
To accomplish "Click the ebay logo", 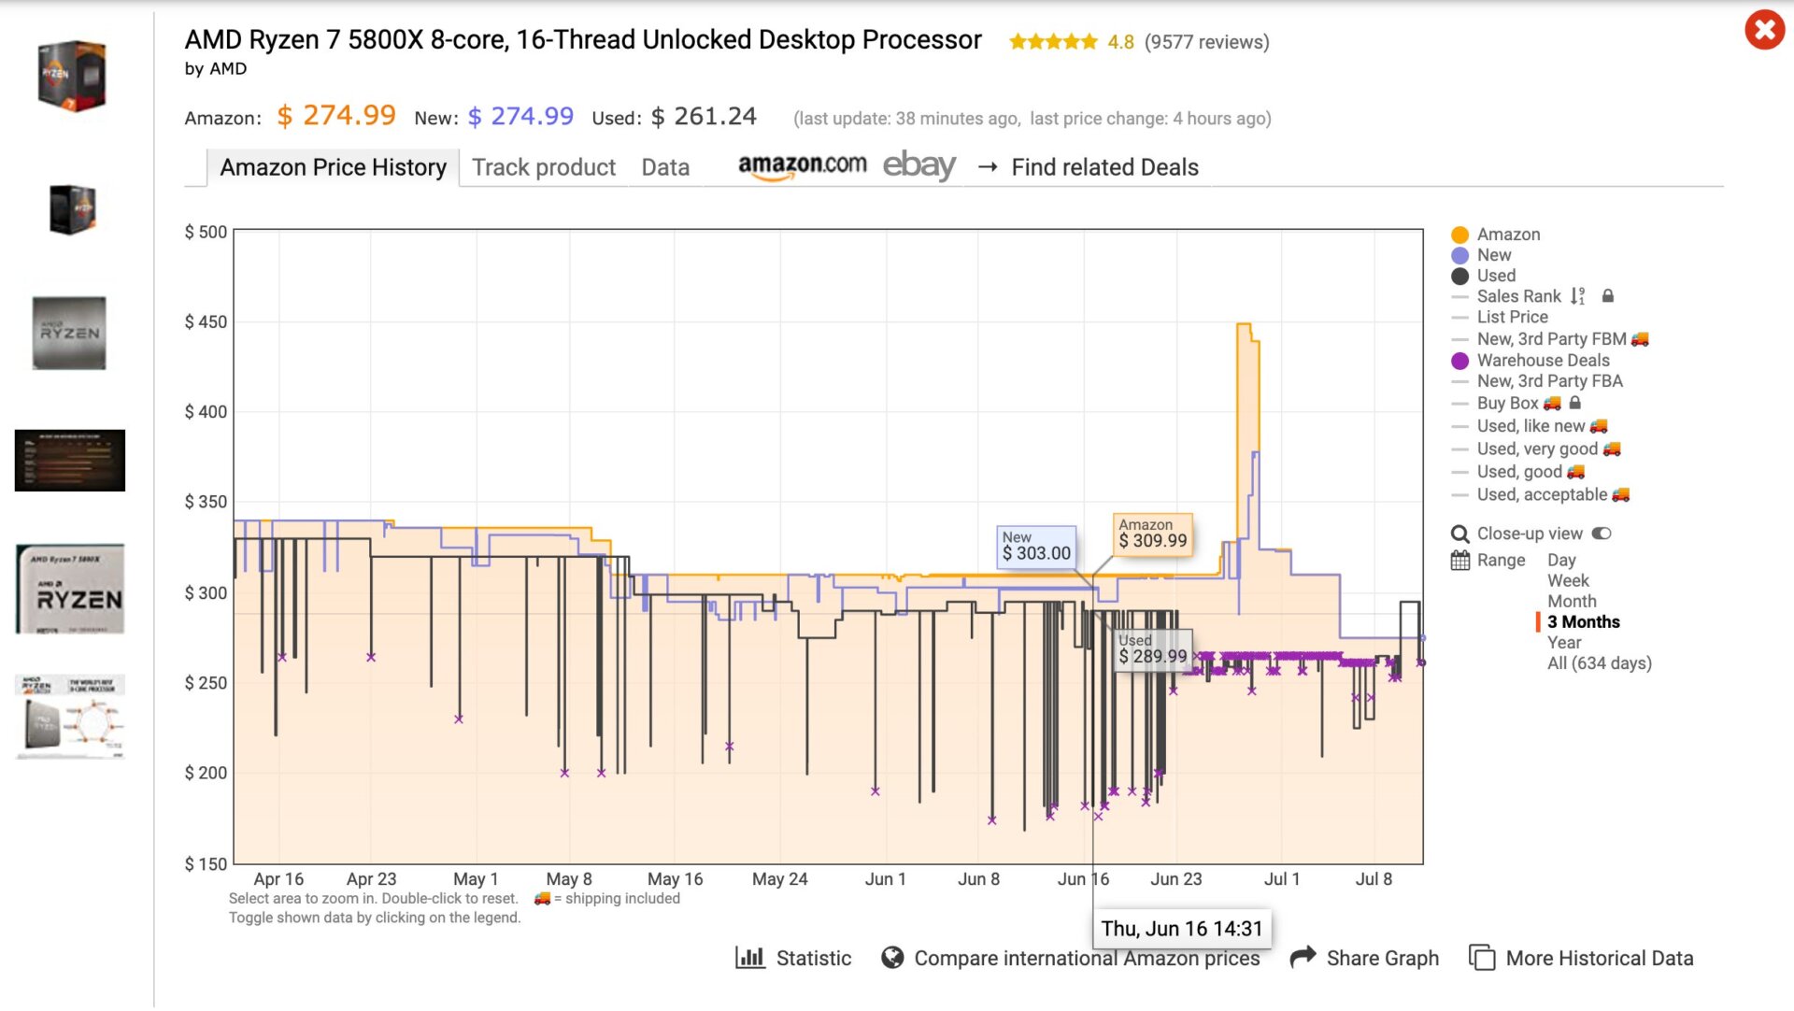I will [x=919, y=165].
